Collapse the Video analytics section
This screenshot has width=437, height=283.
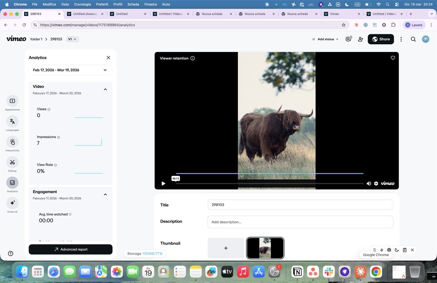coord(105,90)
